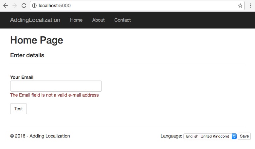Expand the Language dropdown selector
255x149 pixels.
[x=210, y=136]
